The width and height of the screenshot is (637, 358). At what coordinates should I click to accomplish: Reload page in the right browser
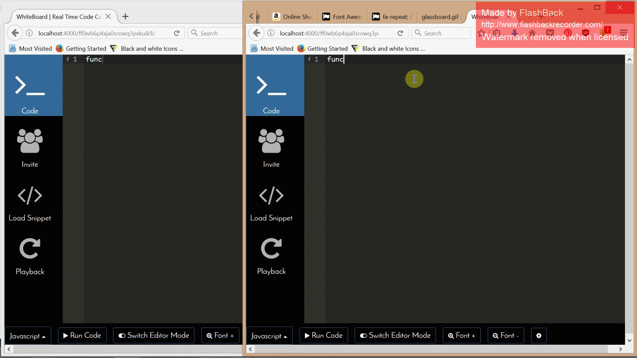(400, 33)
